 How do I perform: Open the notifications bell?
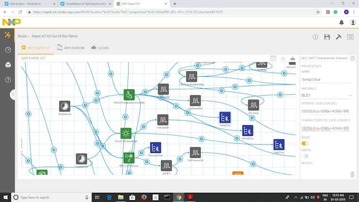point(342,22)
